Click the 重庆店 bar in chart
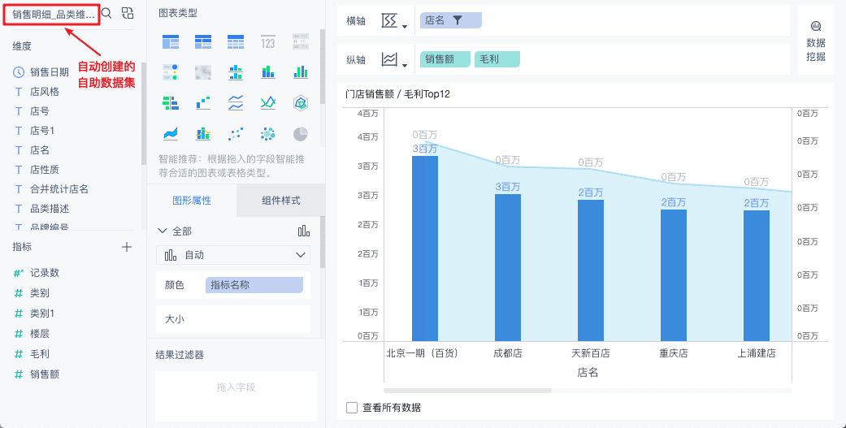This screenshot has width=846, height=428. click(x=674, y=275)
